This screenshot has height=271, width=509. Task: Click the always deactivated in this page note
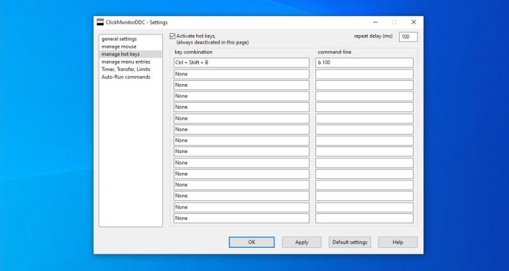point(213,42)
